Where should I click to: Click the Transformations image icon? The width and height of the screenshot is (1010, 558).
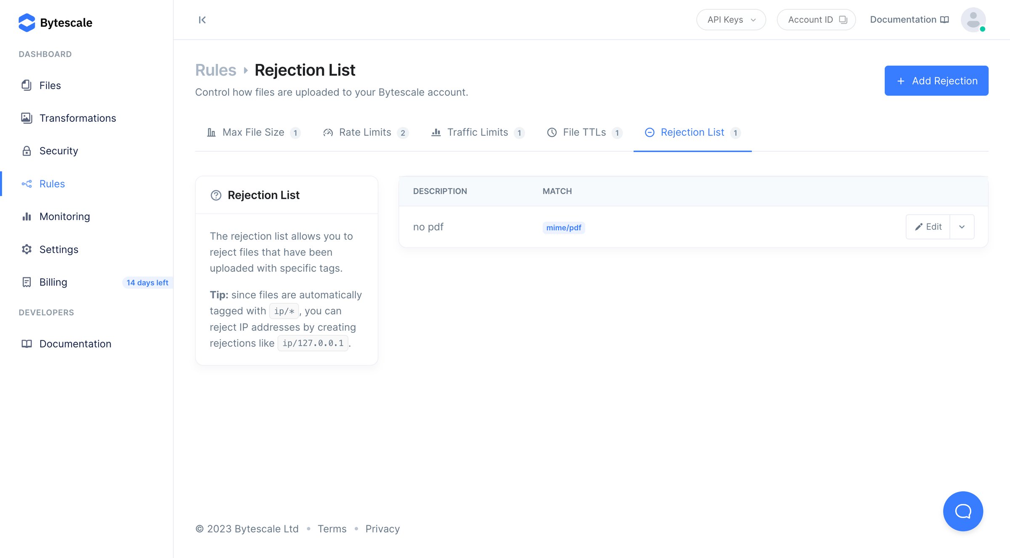coord(27,118)
